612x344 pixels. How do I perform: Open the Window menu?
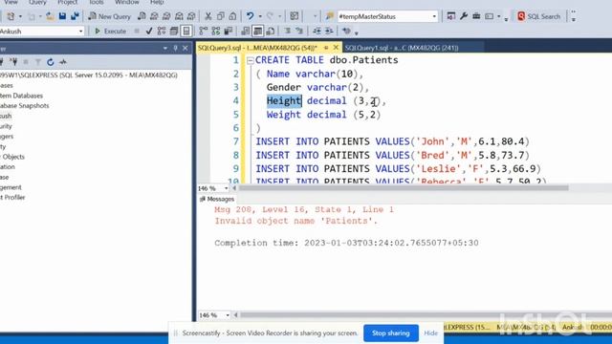click(x=127, y=2)
